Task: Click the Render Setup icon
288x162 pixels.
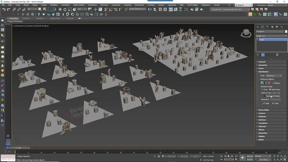Action: coord(192,9)
